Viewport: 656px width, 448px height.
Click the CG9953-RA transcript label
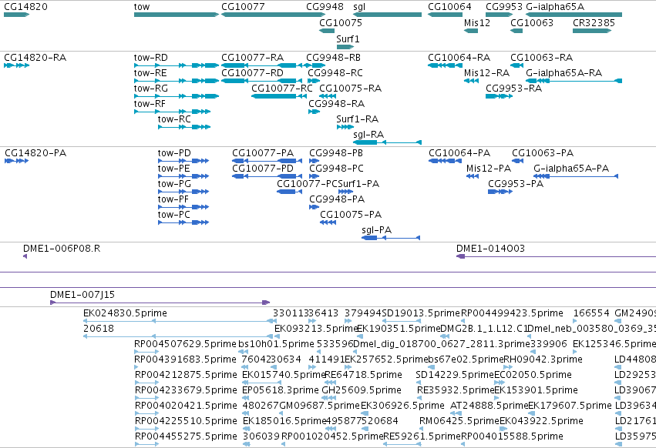pyautogui.click(x=513, y=89)
